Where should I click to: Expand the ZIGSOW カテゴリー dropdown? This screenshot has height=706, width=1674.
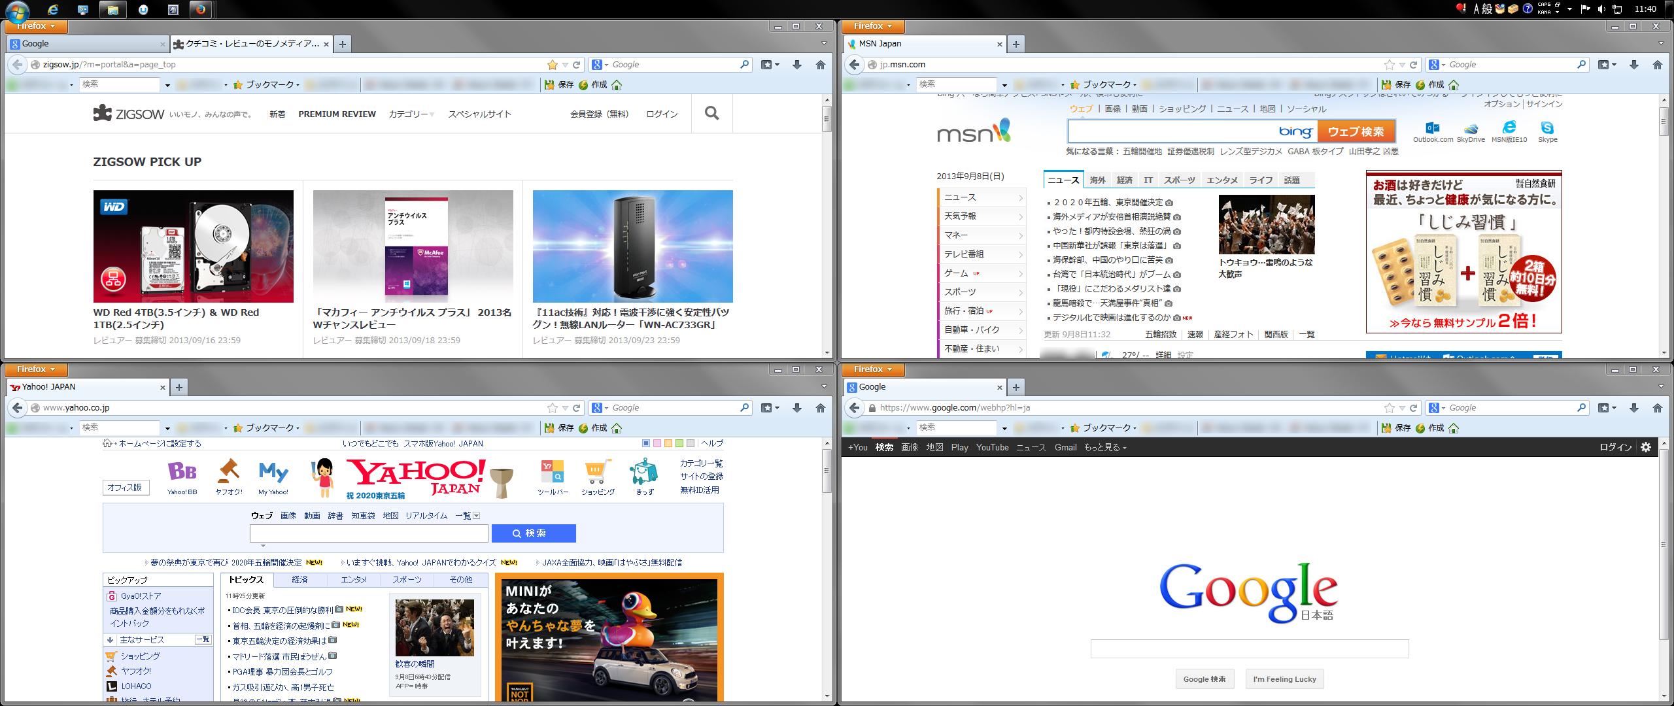coord(411,114)
